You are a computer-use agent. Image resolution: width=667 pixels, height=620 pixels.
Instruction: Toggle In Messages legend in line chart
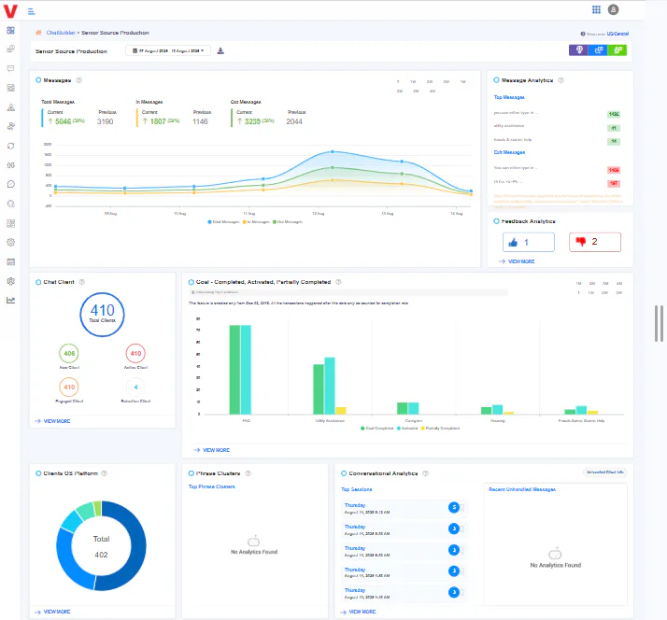(256, 222)
